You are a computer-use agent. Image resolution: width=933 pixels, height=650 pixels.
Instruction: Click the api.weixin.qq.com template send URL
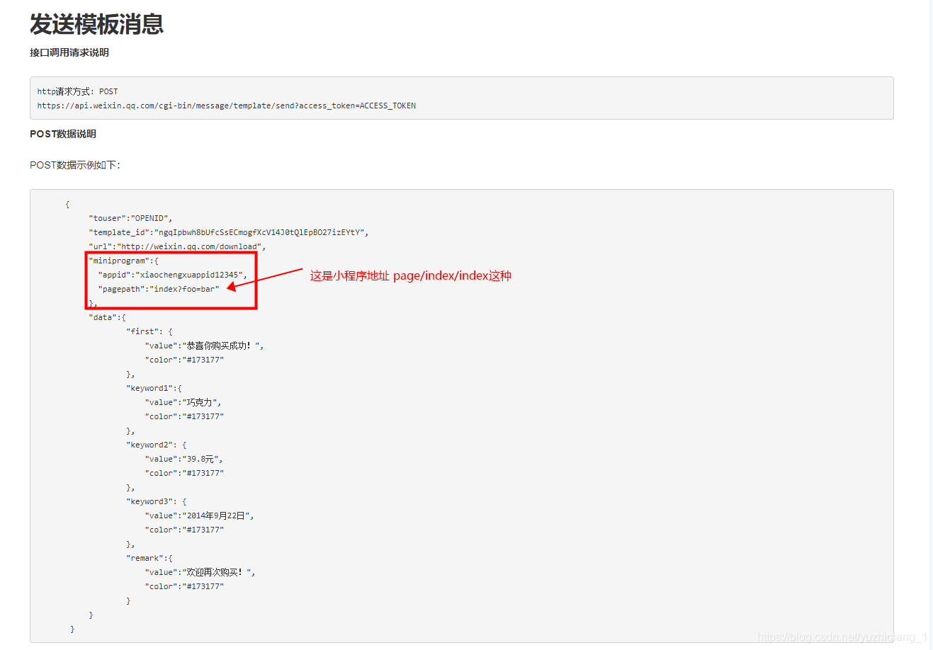[227, 106]
